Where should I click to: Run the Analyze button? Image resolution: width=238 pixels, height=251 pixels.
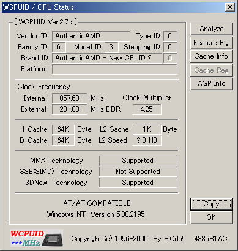click(212, 29)
